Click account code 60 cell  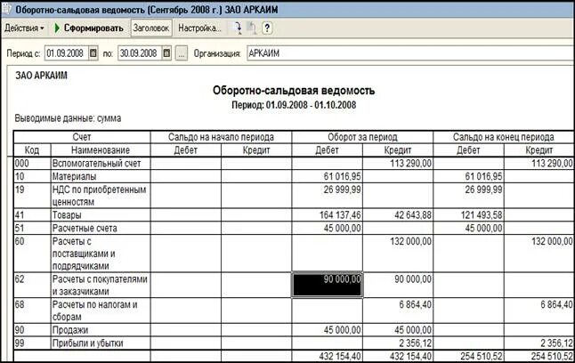click(32, 254)
